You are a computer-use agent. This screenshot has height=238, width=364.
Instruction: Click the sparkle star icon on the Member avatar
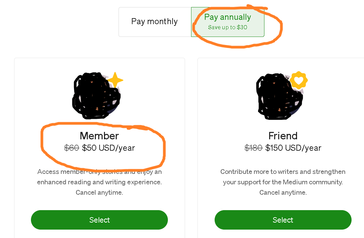(x=116, y=80)
